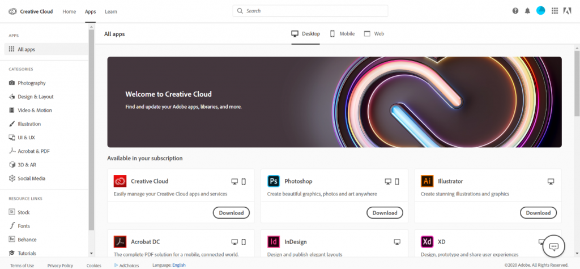Click desktop platform icon on InDesign card
The image size is (580, 269).
click(397, 242)
